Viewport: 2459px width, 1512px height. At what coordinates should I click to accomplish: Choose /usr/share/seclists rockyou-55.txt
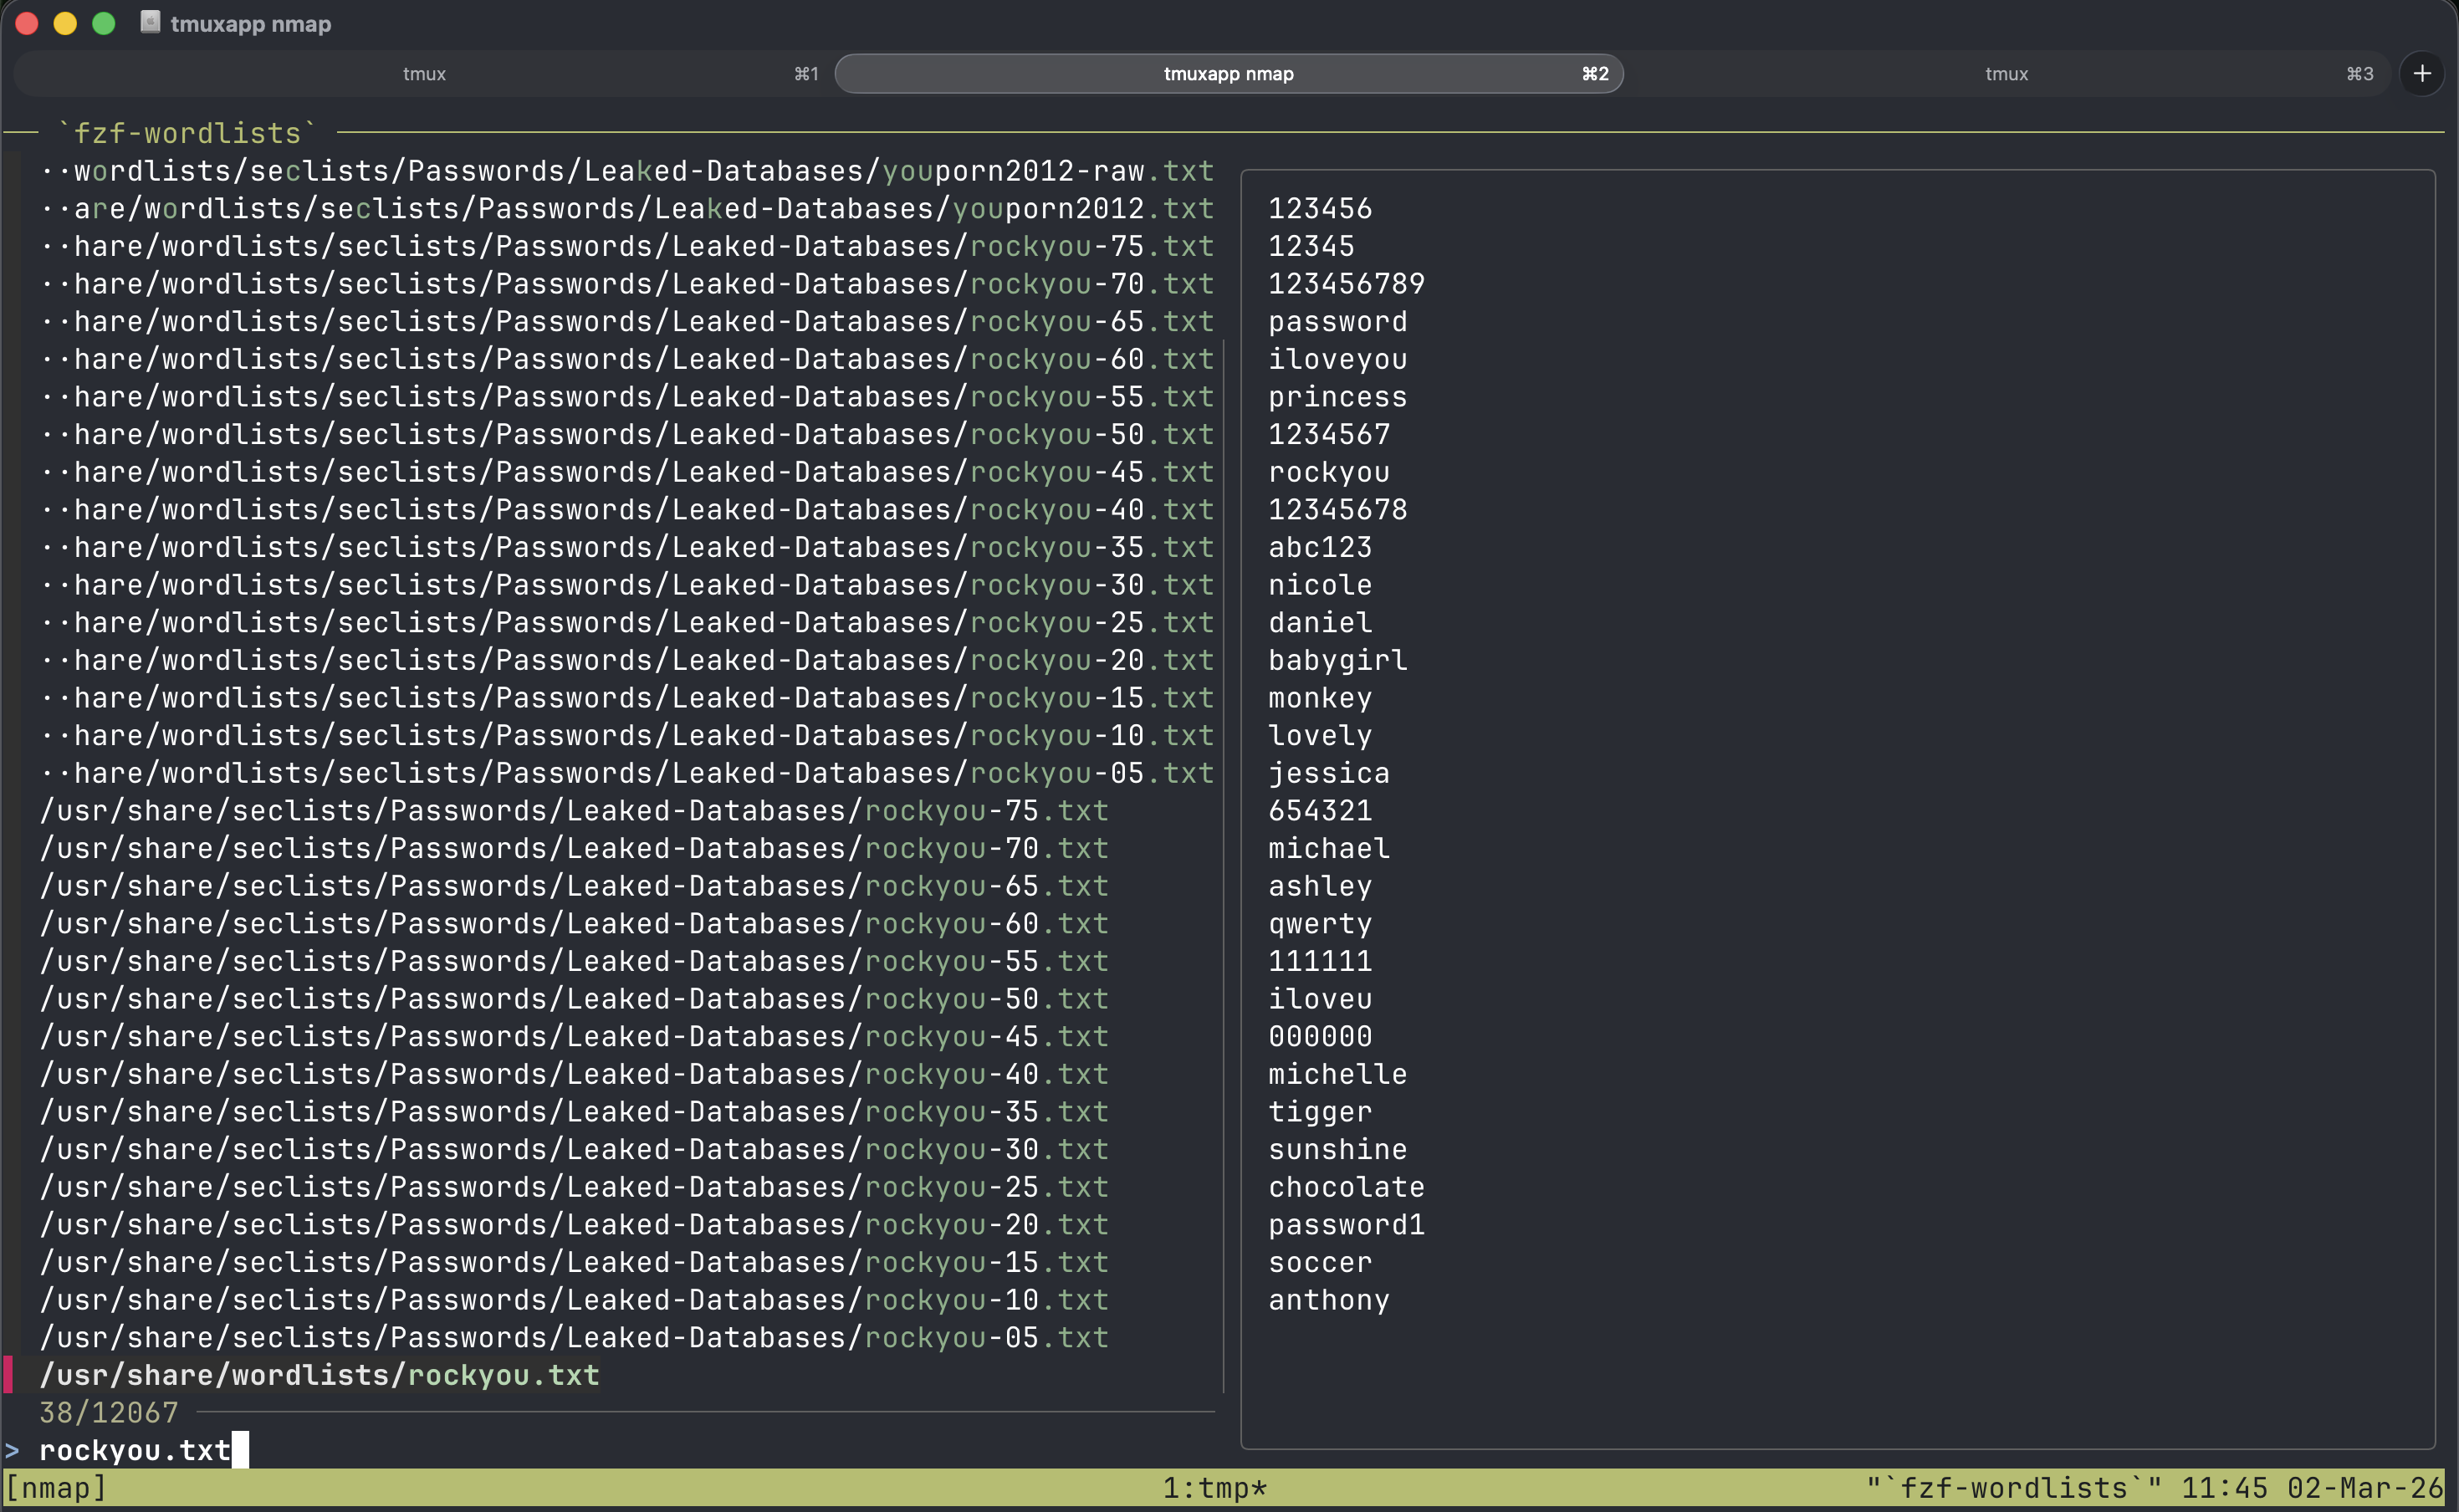tap(574, 962)
